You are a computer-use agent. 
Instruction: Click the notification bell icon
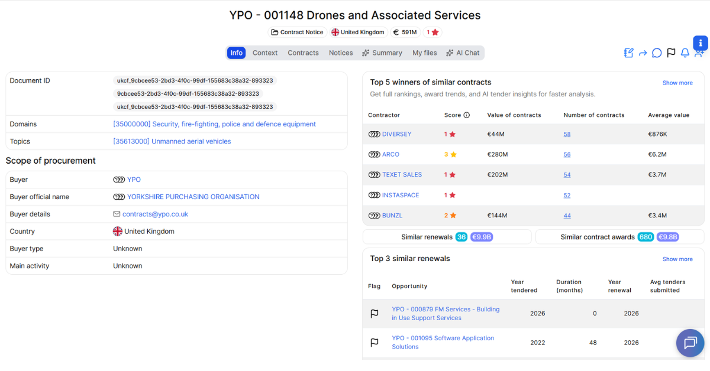click(x=685, y=53)
